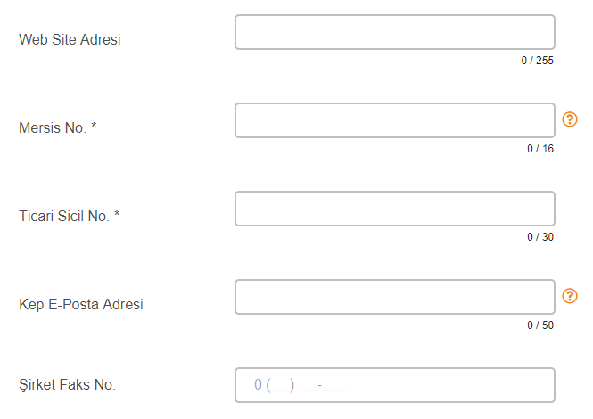
Task: Open help icon beside Kep E-Posta Adresi
Action: point(570,296)
